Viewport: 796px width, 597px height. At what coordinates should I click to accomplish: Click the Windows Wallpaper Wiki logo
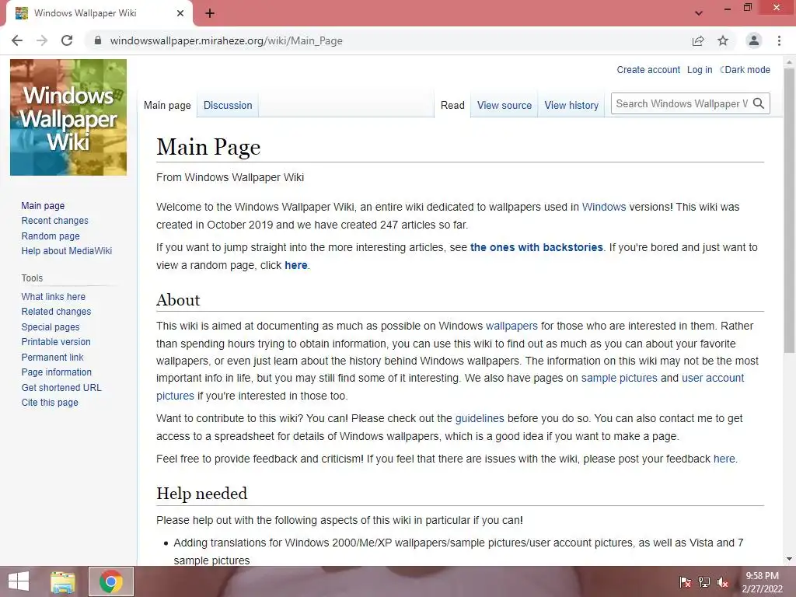pyautogui.click(x=68, y=117)
